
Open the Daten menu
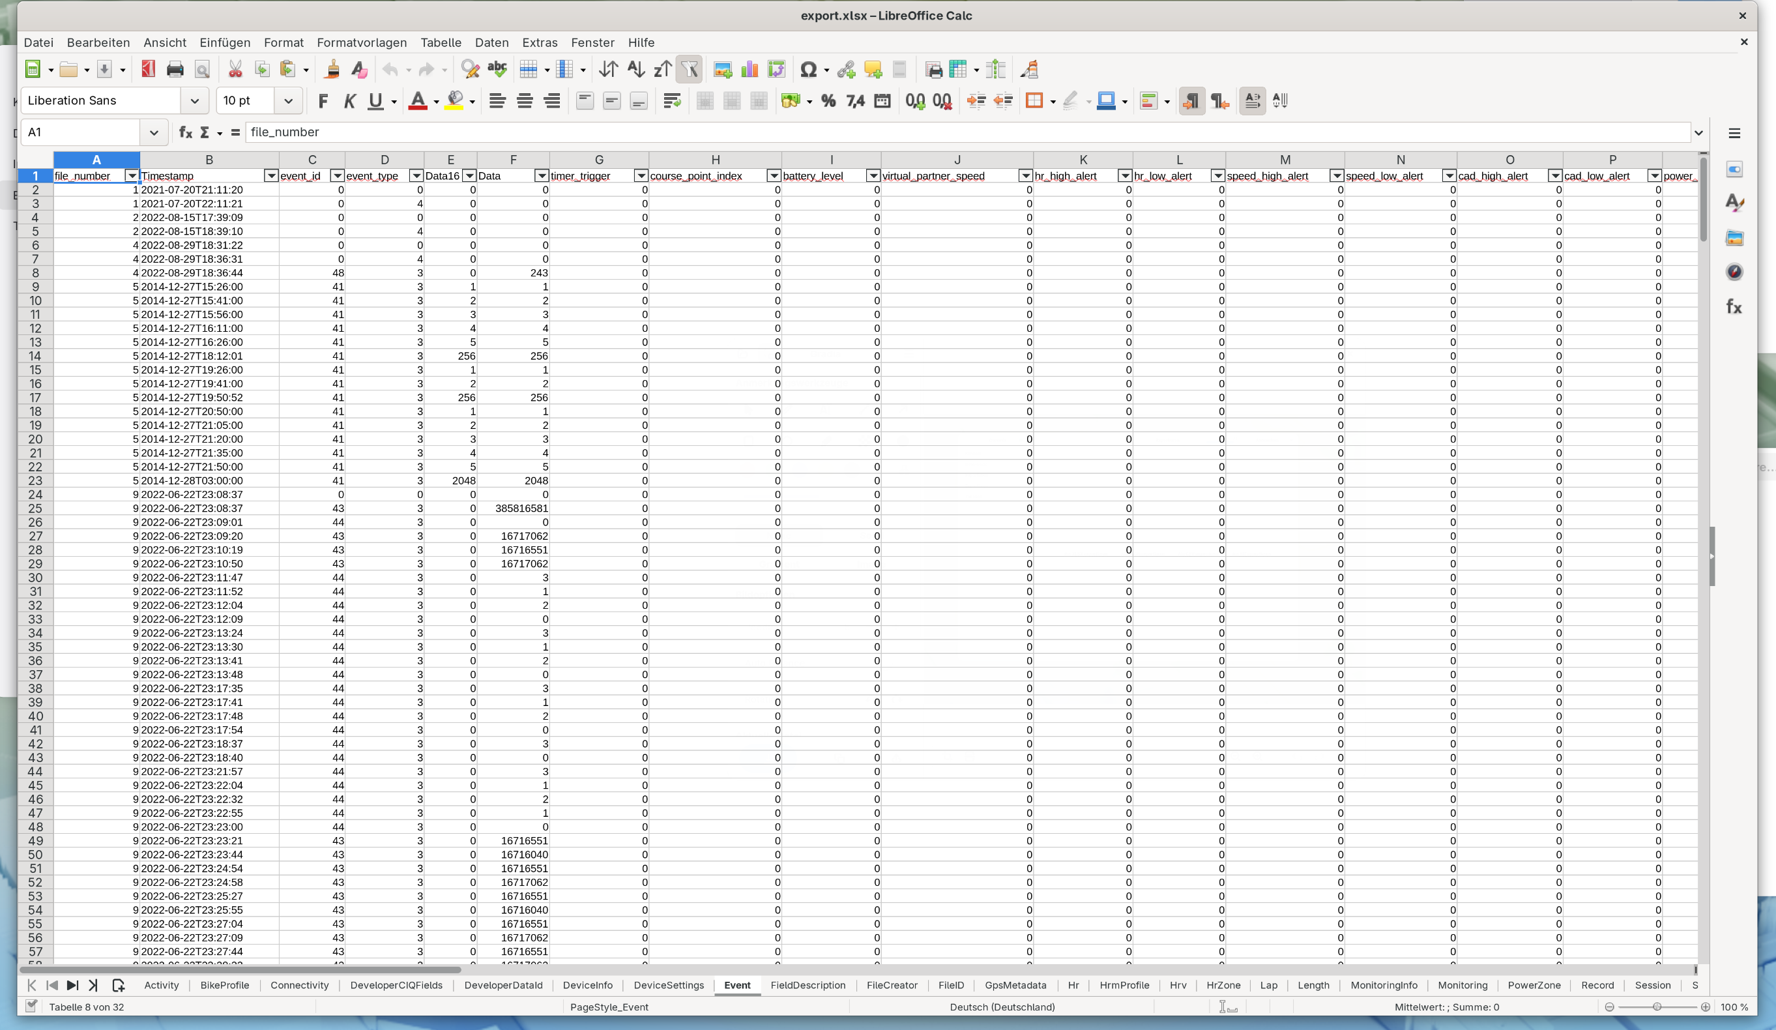pos(491,42)
